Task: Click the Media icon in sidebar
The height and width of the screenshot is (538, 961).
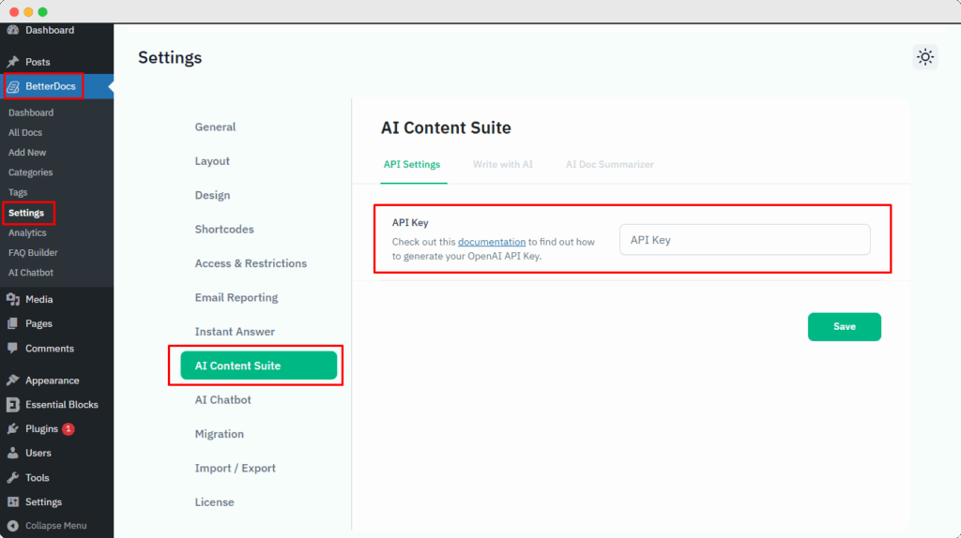Action: click(13, 300)
